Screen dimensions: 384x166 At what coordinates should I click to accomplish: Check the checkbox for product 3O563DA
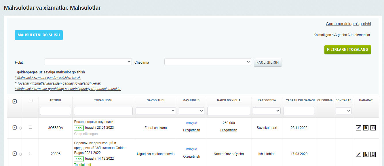[31, 127]
